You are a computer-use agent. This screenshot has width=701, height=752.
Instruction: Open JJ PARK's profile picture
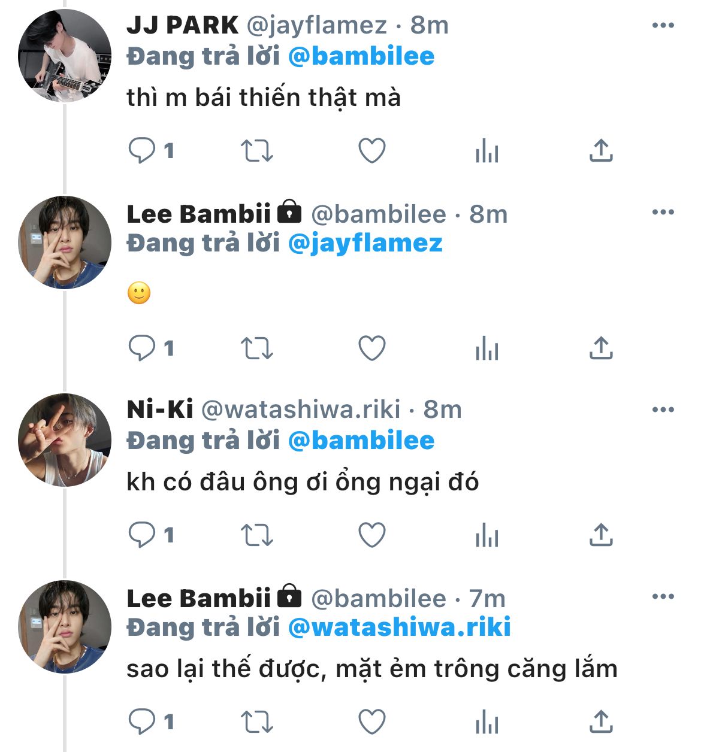(x=65, y=55)
